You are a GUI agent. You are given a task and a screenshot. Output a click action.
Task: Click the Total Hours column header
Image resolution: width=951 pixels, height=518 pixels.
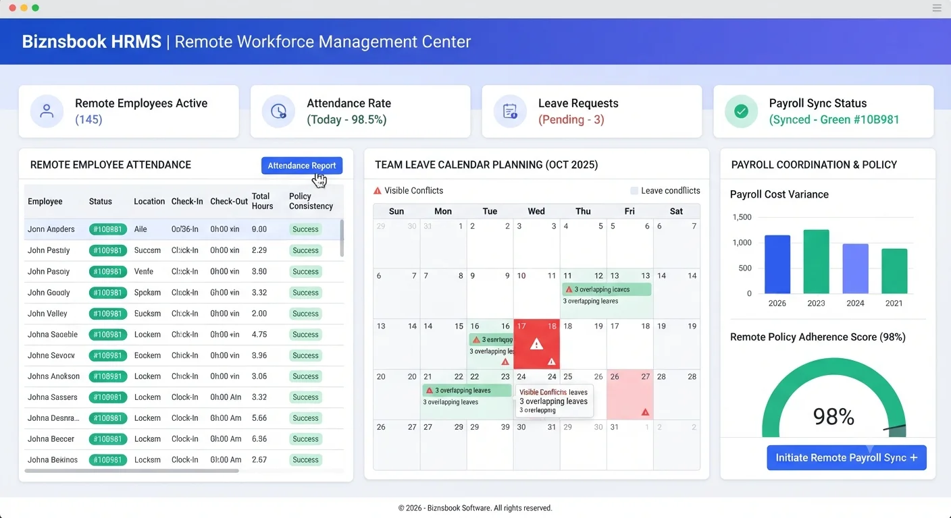tap(263, 201)
